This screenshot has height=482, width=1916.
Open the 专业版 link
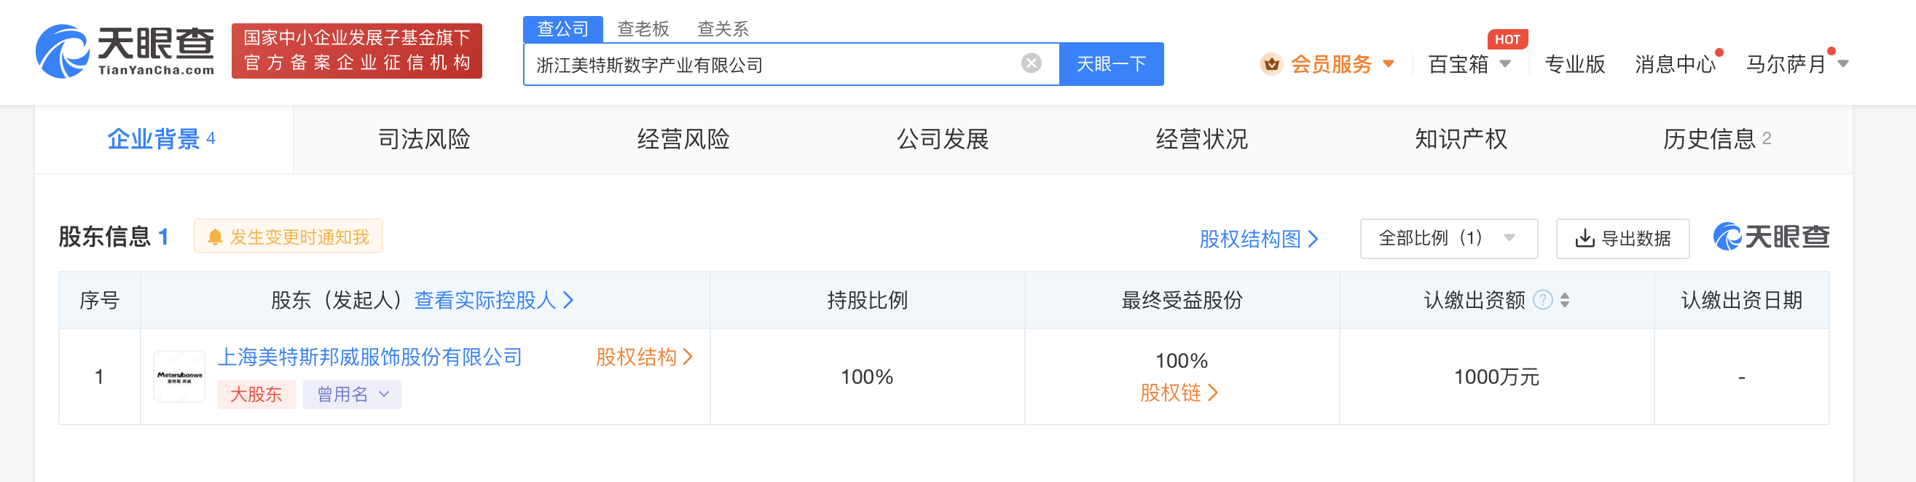pos(1574,64)
